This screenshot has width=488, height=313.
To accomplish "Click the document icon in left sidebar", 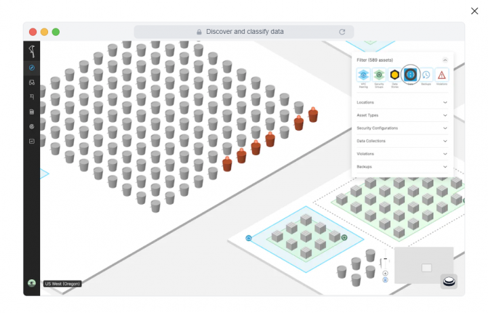I will (31, 111).
